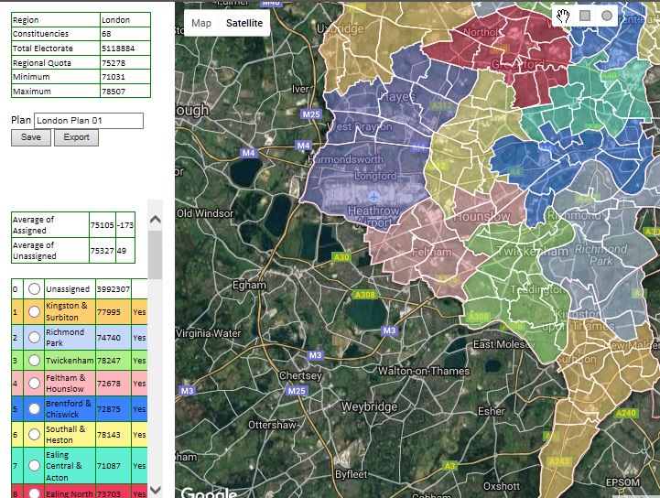The width and height of the screenshot is (660, 498).
Task: Click the Walton-on-Thames map label
Action: [424, 371]
